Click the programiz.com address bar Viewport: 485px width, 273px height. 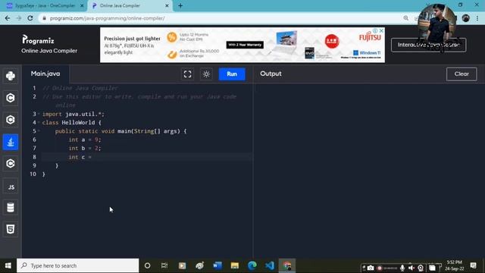(x=107, y=18)
